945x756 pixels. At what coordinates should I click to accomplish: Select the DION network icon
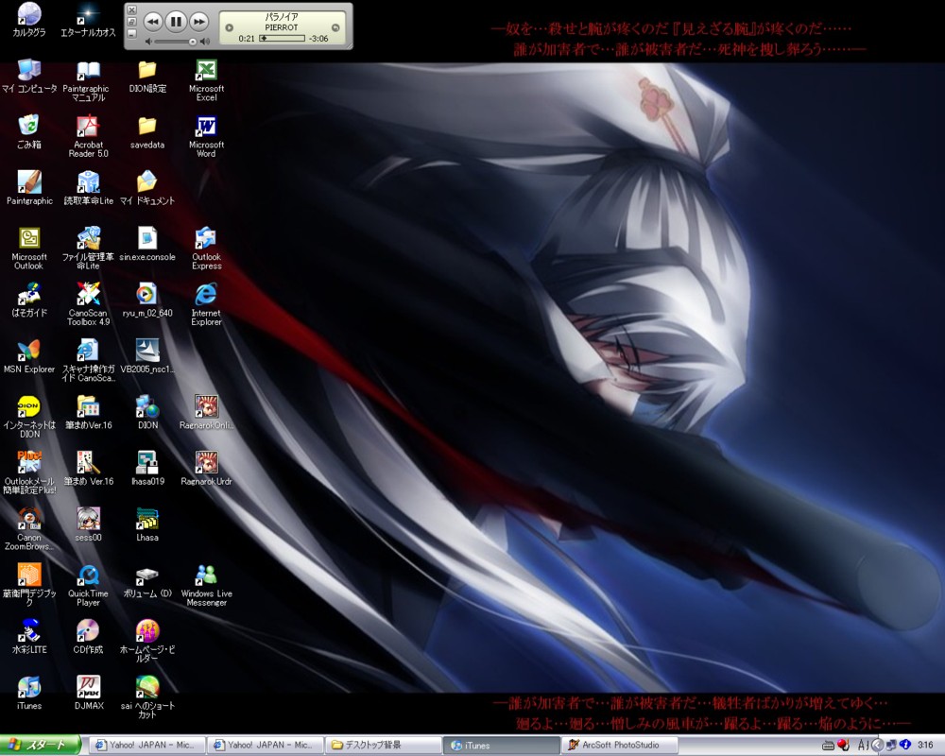tap(147, 412)
